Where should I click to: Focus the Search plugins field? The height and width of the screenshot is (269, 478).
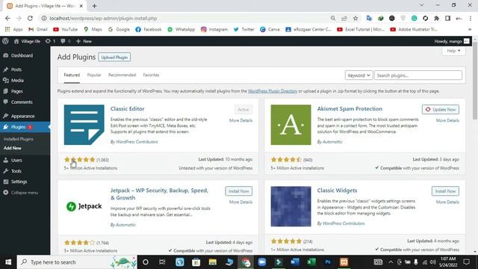418,75
